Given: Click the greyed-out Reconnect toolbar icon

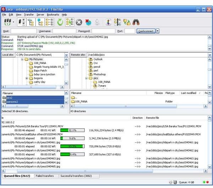Looking at the screenshot, I should point(97,22).
